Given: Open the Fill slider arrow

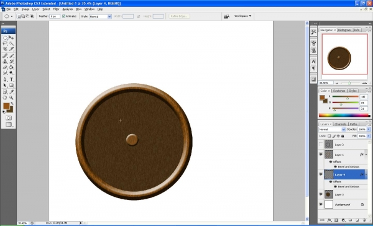Looking at the screenshot, I should pos(369,136).
